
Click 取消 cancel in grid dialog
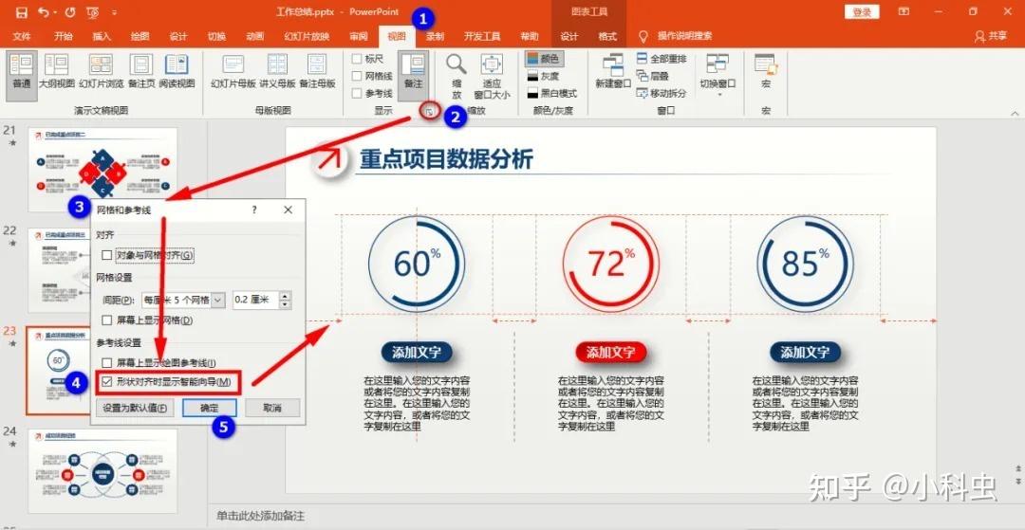pos(272,408)
